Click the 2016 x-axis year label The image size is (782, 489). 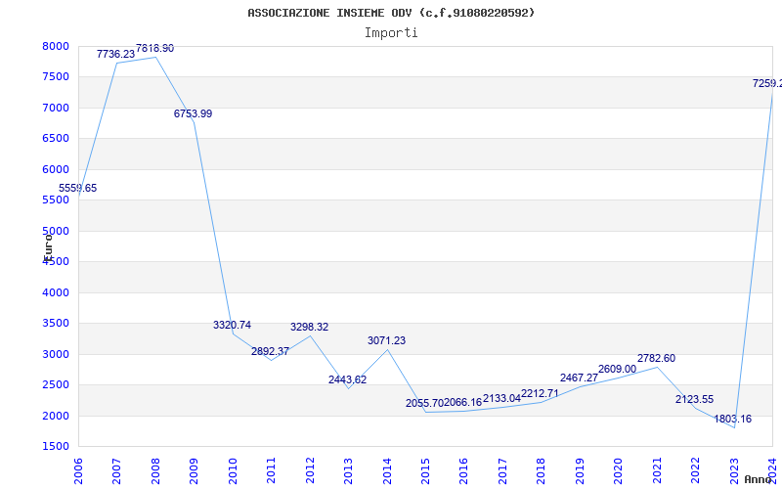coord(463,471)
